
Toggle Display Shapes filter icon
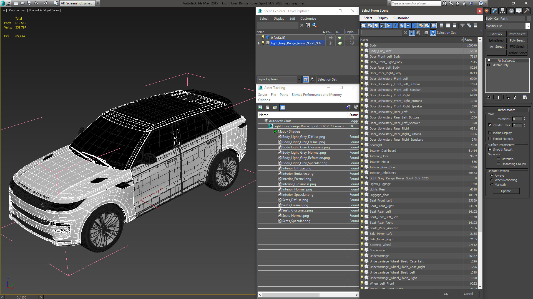370,25
